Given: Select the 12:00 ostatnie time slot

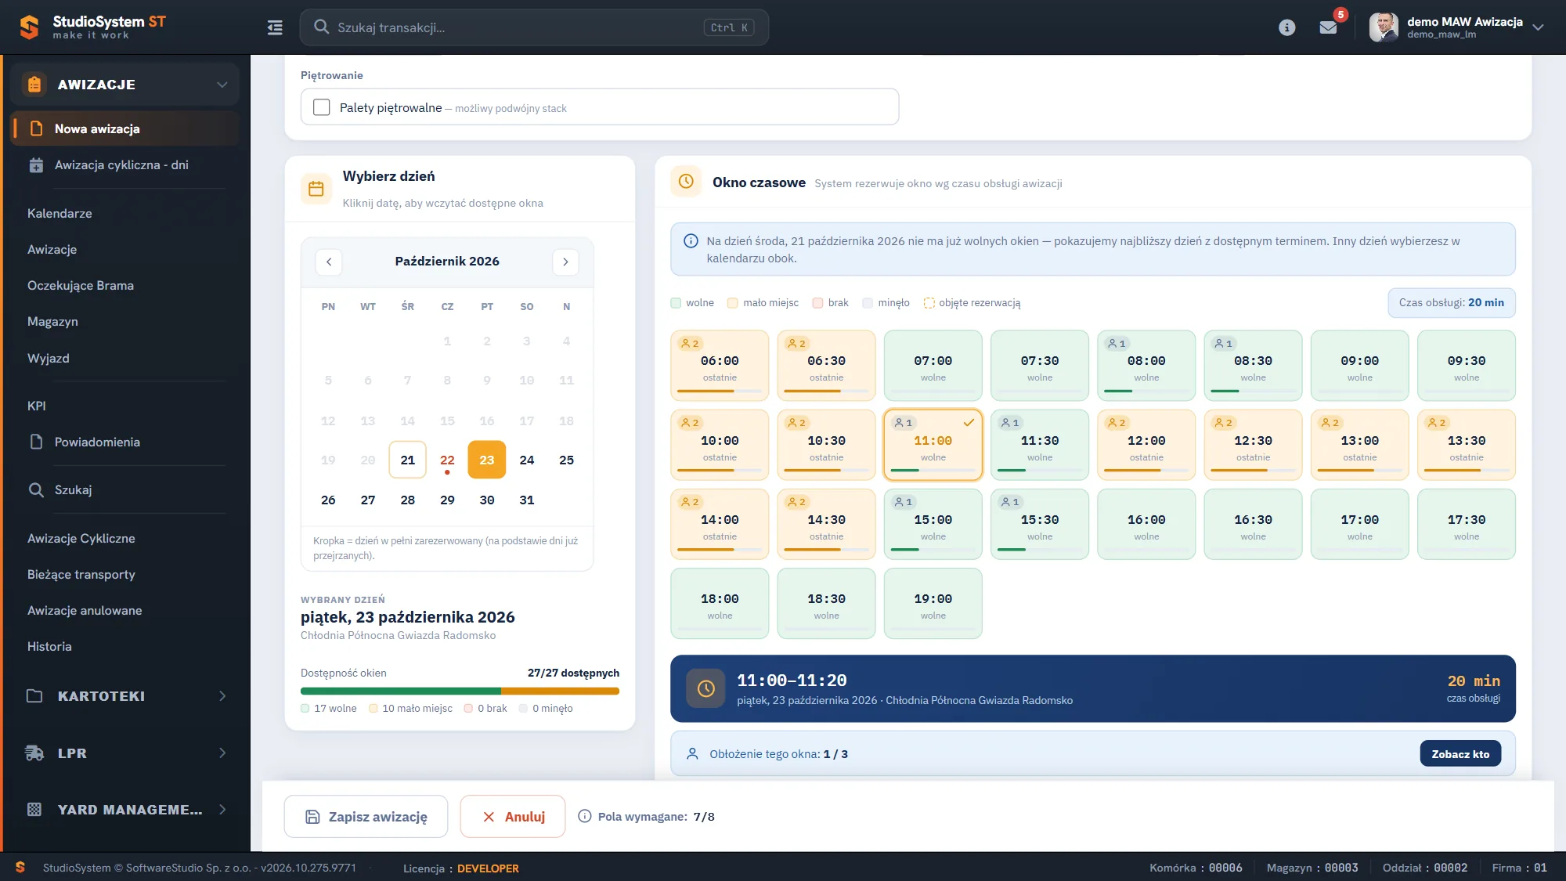Looking at the screenshot, I should pos(1146,445).
